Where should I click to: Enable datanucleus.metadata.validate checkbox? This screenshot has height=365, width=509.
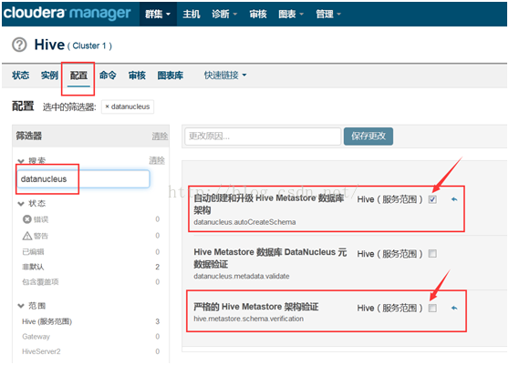click(x=432, y=253)
